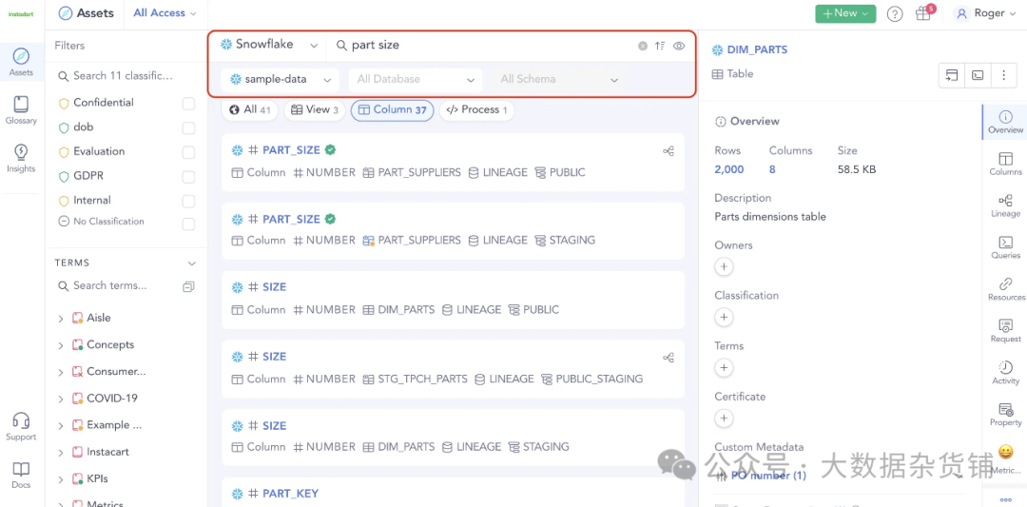Open the sample-data connection dropdown
Viewport: 1027px width, 507px height.
tap(281, 79)
